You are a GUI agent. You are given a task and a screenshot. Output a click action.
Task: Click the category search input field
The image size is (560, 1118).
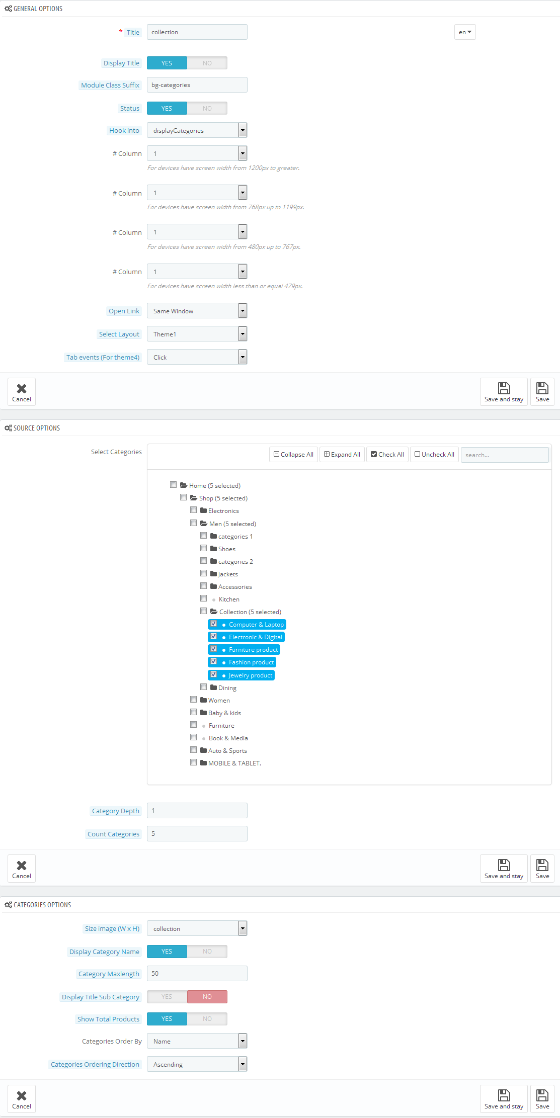pos(504,455)
